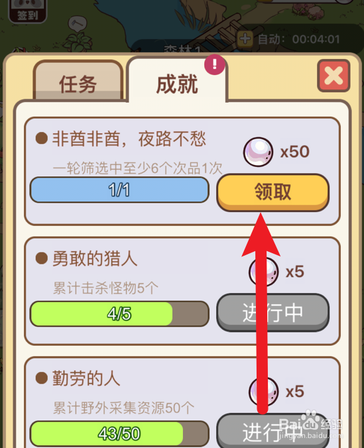Click the 4/5 green progress bar
Screen dimensions: 364x448
[x=119, y=313]
